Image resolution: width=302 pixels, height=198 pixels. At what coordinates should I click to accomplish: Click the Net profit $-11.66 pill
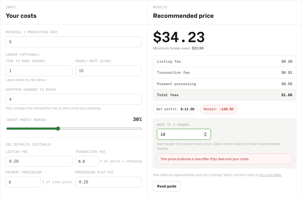pos(175,109)
